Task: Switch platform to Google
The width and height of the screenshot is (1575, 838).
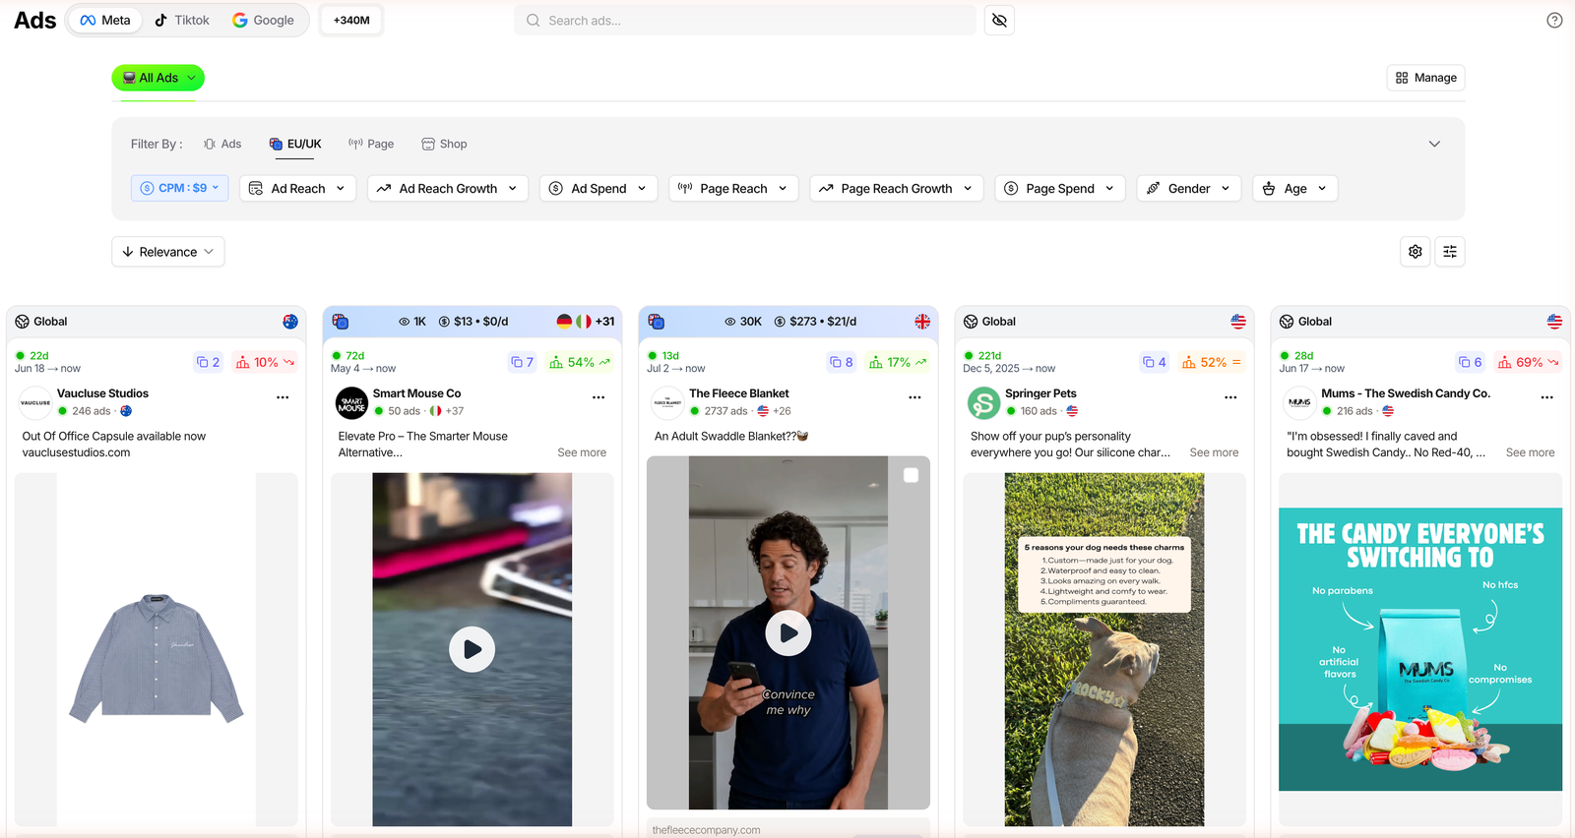Action: pos(263,21)
